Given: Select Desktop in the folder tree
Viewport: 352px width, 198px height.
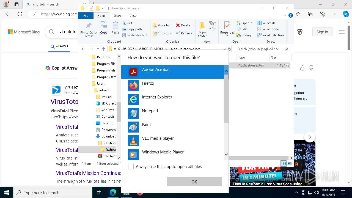Looking at the screenshot, I should [104, 123].
